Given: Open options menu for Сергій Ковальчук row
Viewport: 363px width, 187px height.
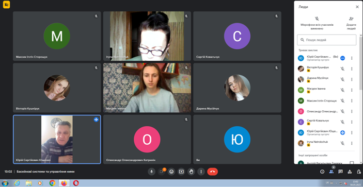Looking at the screenshot, I should click(352, 122).
